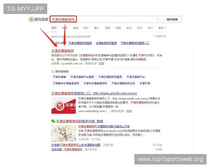Click related search 天津志愿服务网登录 in top row
The image size is (210, 168).
[80, 43]
